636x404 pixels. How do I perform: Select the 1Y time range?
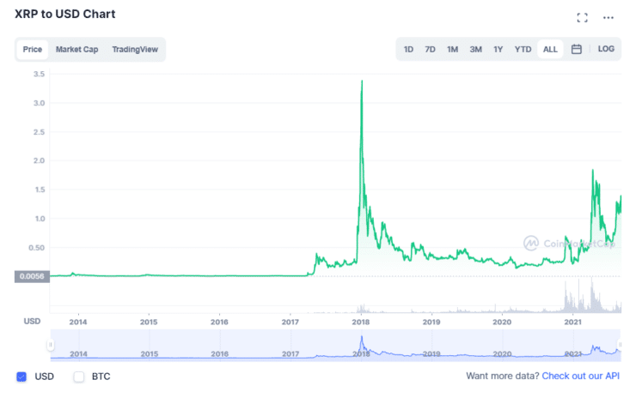(x=498, y=50)
